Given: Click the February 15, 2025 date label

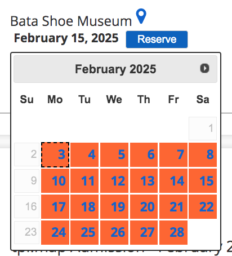Looking at the screenshot, I should (x=66, y=38).
